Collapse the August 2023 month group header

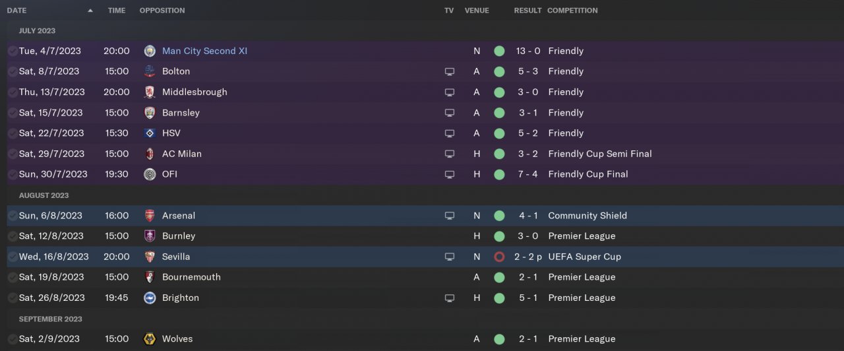point(44,195)
